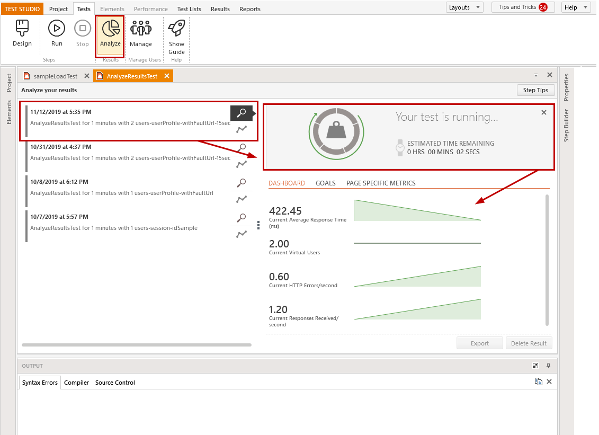Close the sampleLoadTest tab
Viewport: 599px width, 435px height.
[x=87, y=76]
